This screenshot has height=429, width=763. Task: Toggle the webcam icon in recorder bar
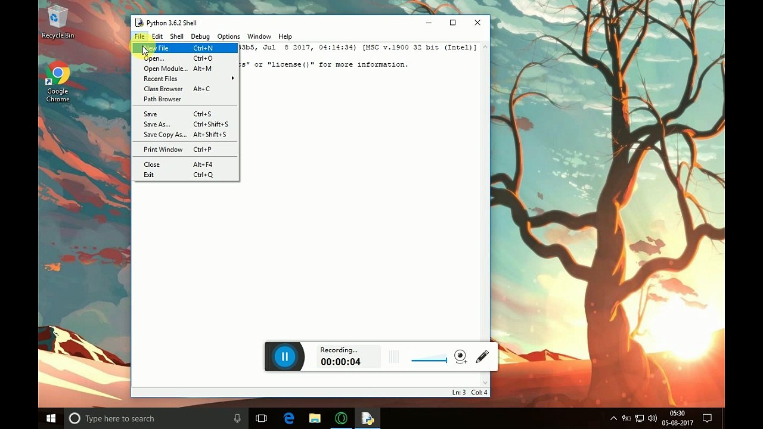tap(460, 357)
